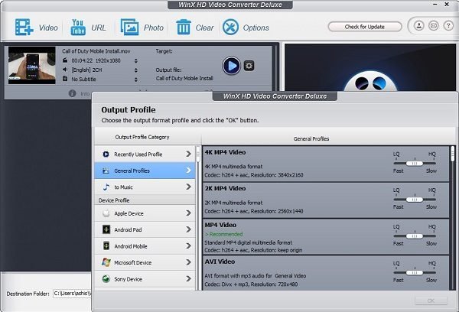Select the Recently Used Profile category
The image size is (459, 312).
145,154
